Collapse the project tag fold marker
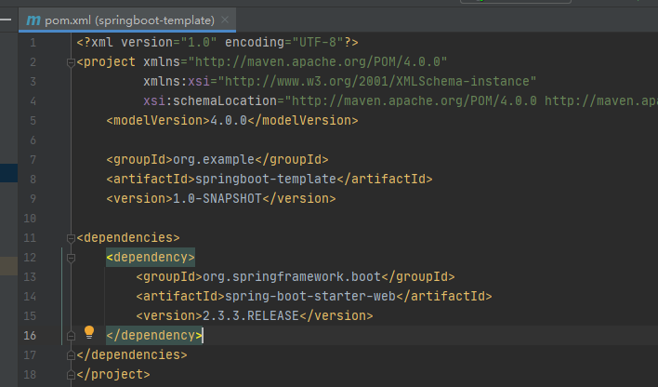 [x=70, y=62]
